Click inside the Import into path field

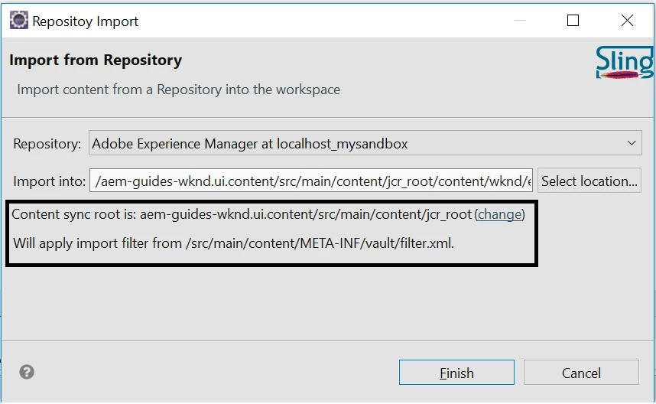[x=311, y=181]
